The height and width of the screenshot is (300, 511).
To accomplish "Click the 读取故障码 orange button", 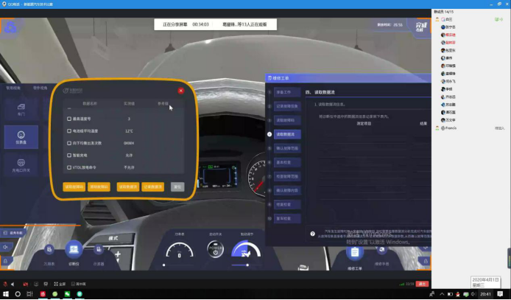I will [x=74, y=187].
